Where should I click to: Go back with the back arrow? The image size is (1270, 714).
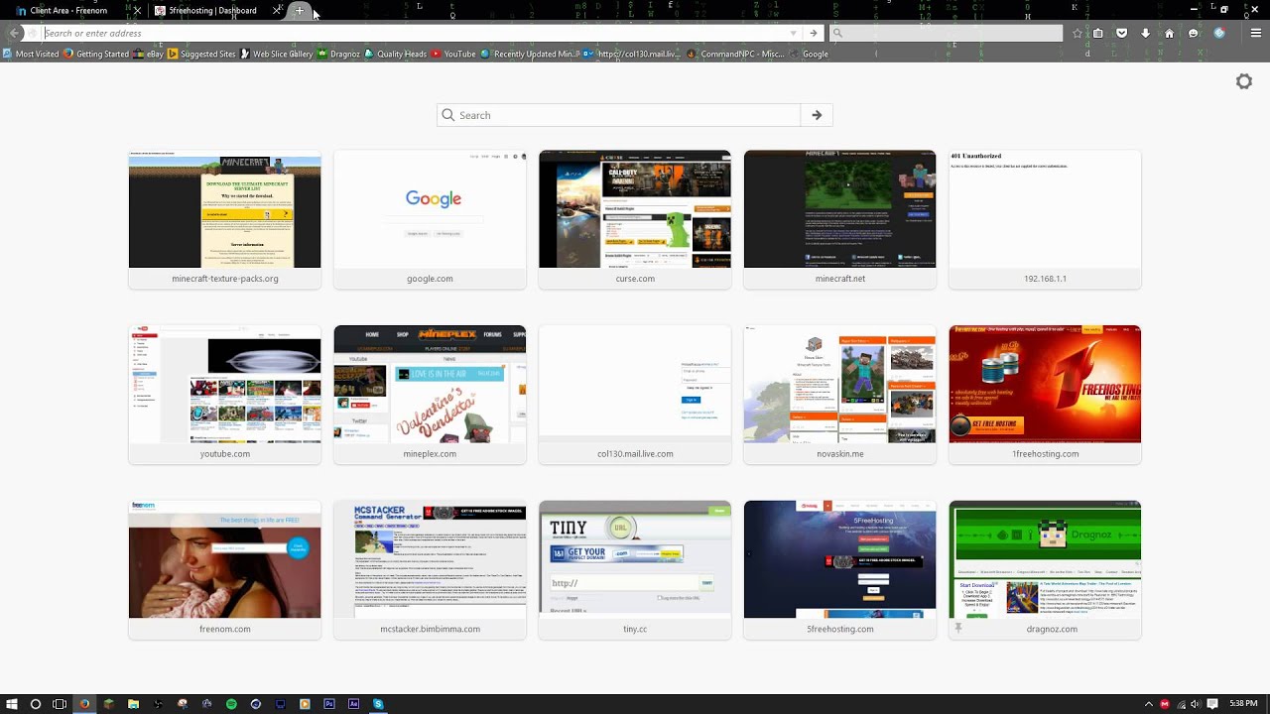[14, 33]
